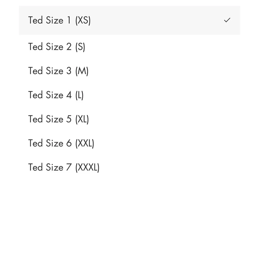Select Ted Size 6 (XXL) size option
This screenshot has width=259, height=259.
(129, 143)
